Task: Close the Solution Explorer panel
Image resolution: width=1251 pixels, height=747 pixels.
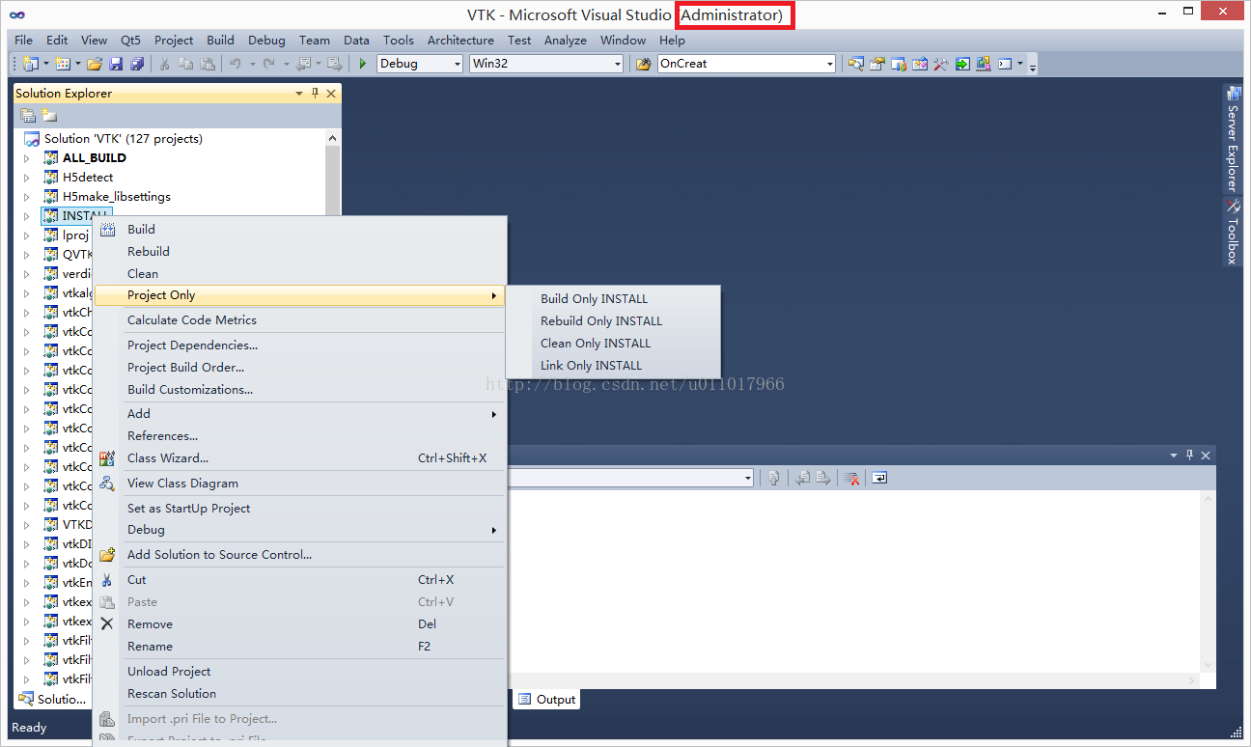Action: [331, 94]
